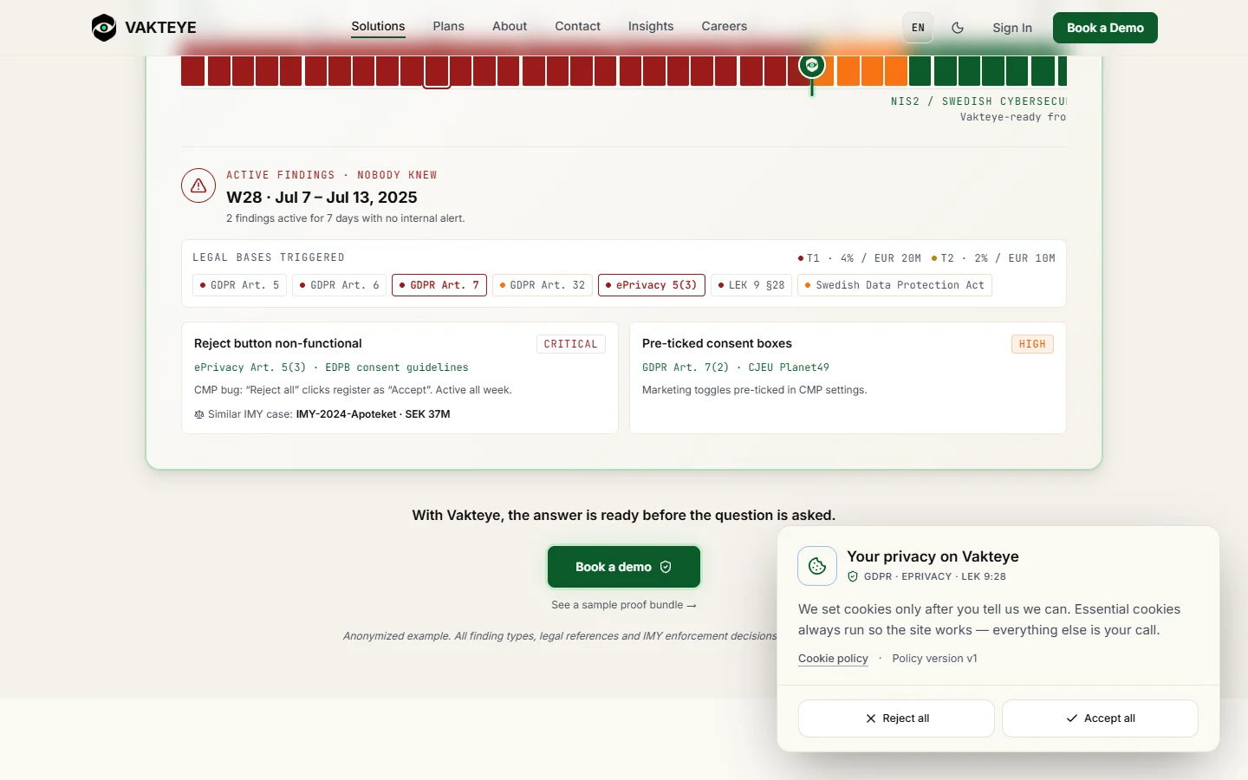Viewport: 1248px width, 780px height.
Task: Open the Pre-ticked consent boxes finding card
Action: point(848,378)
